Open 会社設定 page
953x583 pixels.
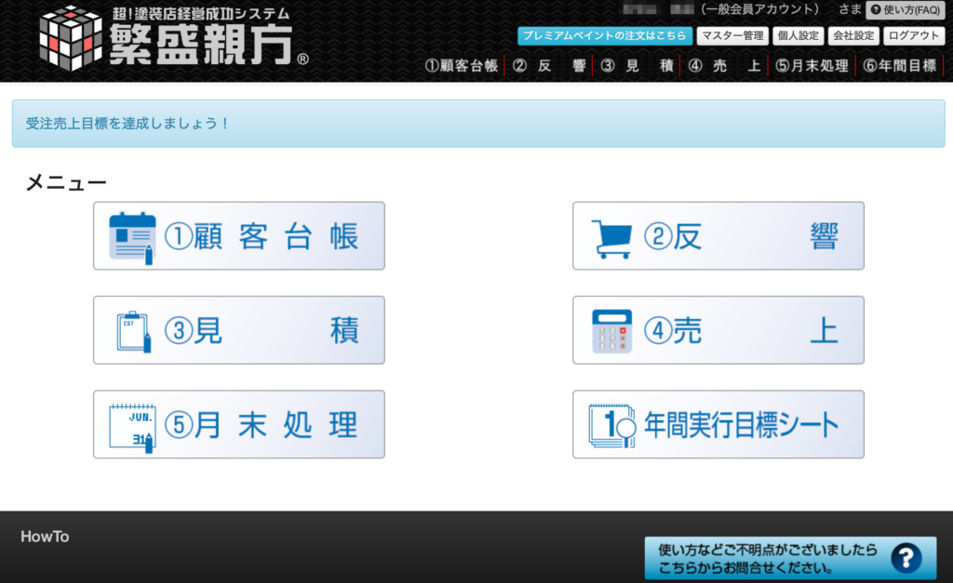point(853,36)
